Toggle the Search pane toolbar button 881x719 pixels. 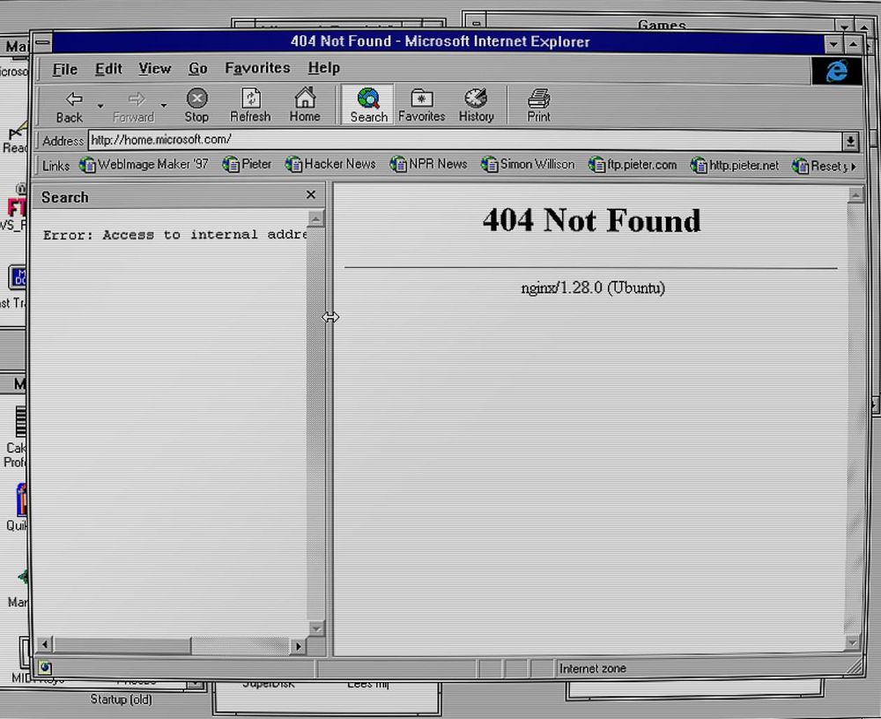(x=368, y=105)
